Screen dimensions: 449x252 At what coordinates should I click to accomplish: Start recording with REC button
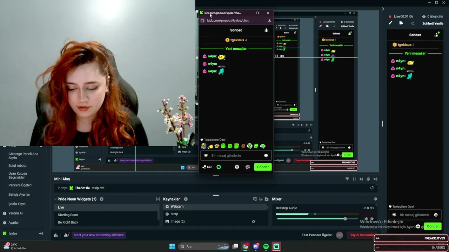(x=339, y=235)
